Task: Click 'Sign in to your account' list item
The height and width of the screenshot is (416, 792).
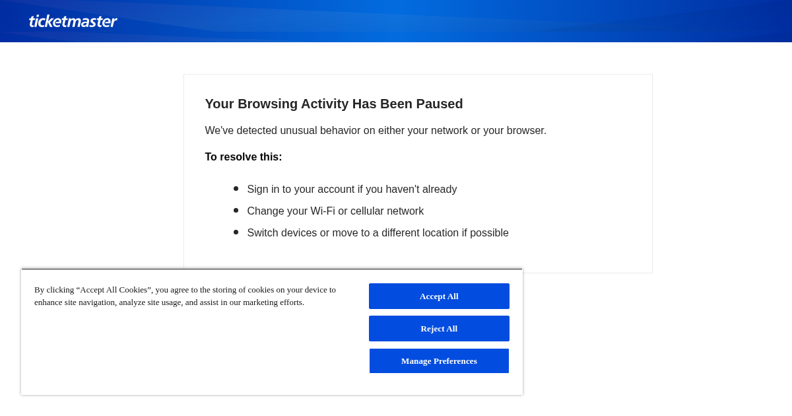Action: (352, 190)
